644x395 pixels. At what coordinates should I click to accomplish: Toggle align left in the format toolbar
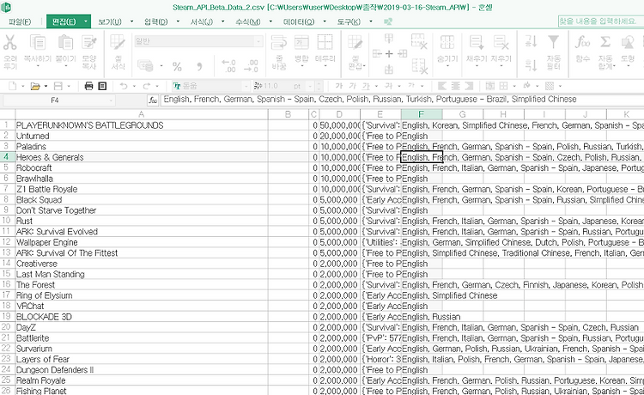click(x=442, y=86)
